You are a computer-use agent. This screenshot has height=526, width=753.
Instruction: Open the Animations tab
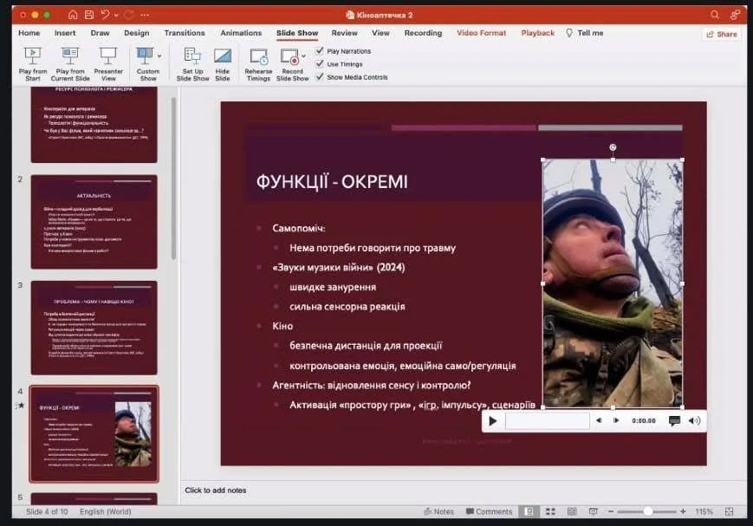241,33
